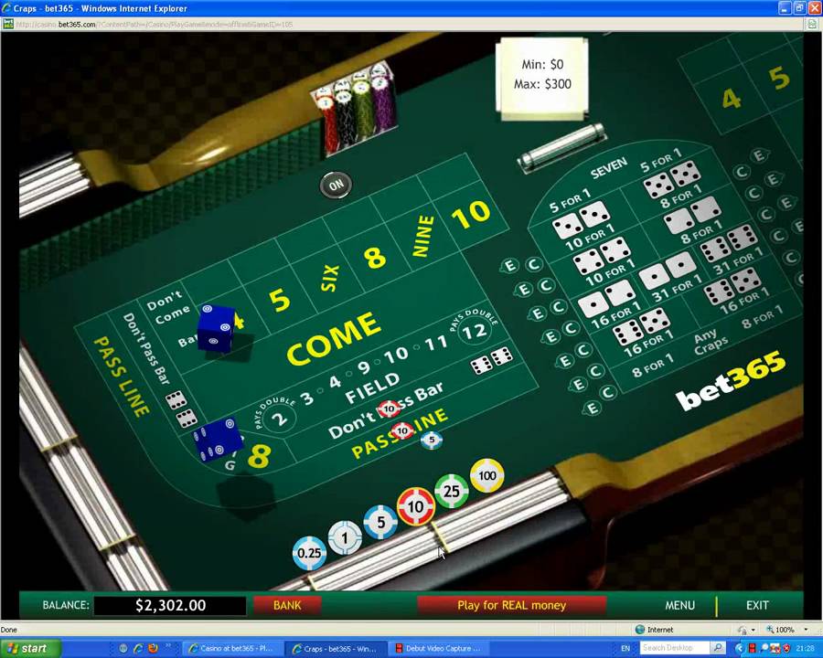Click the Internet security zone indicator
Image resolution: width=823 pixels, height=658 pixels.
tap(654, 630)
